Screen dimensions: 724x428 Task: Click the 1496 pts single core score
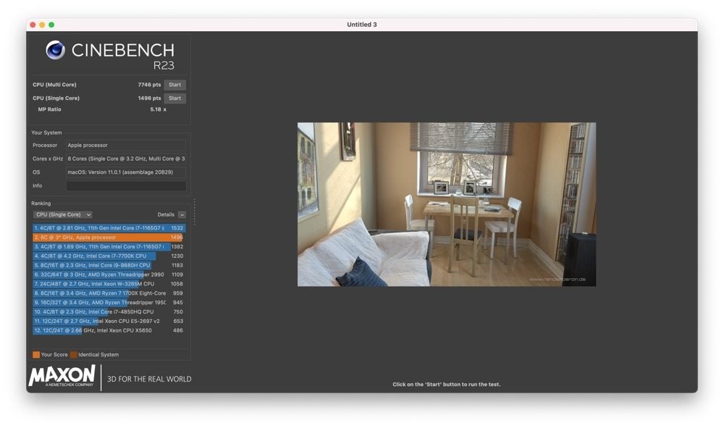coord(149,98)
